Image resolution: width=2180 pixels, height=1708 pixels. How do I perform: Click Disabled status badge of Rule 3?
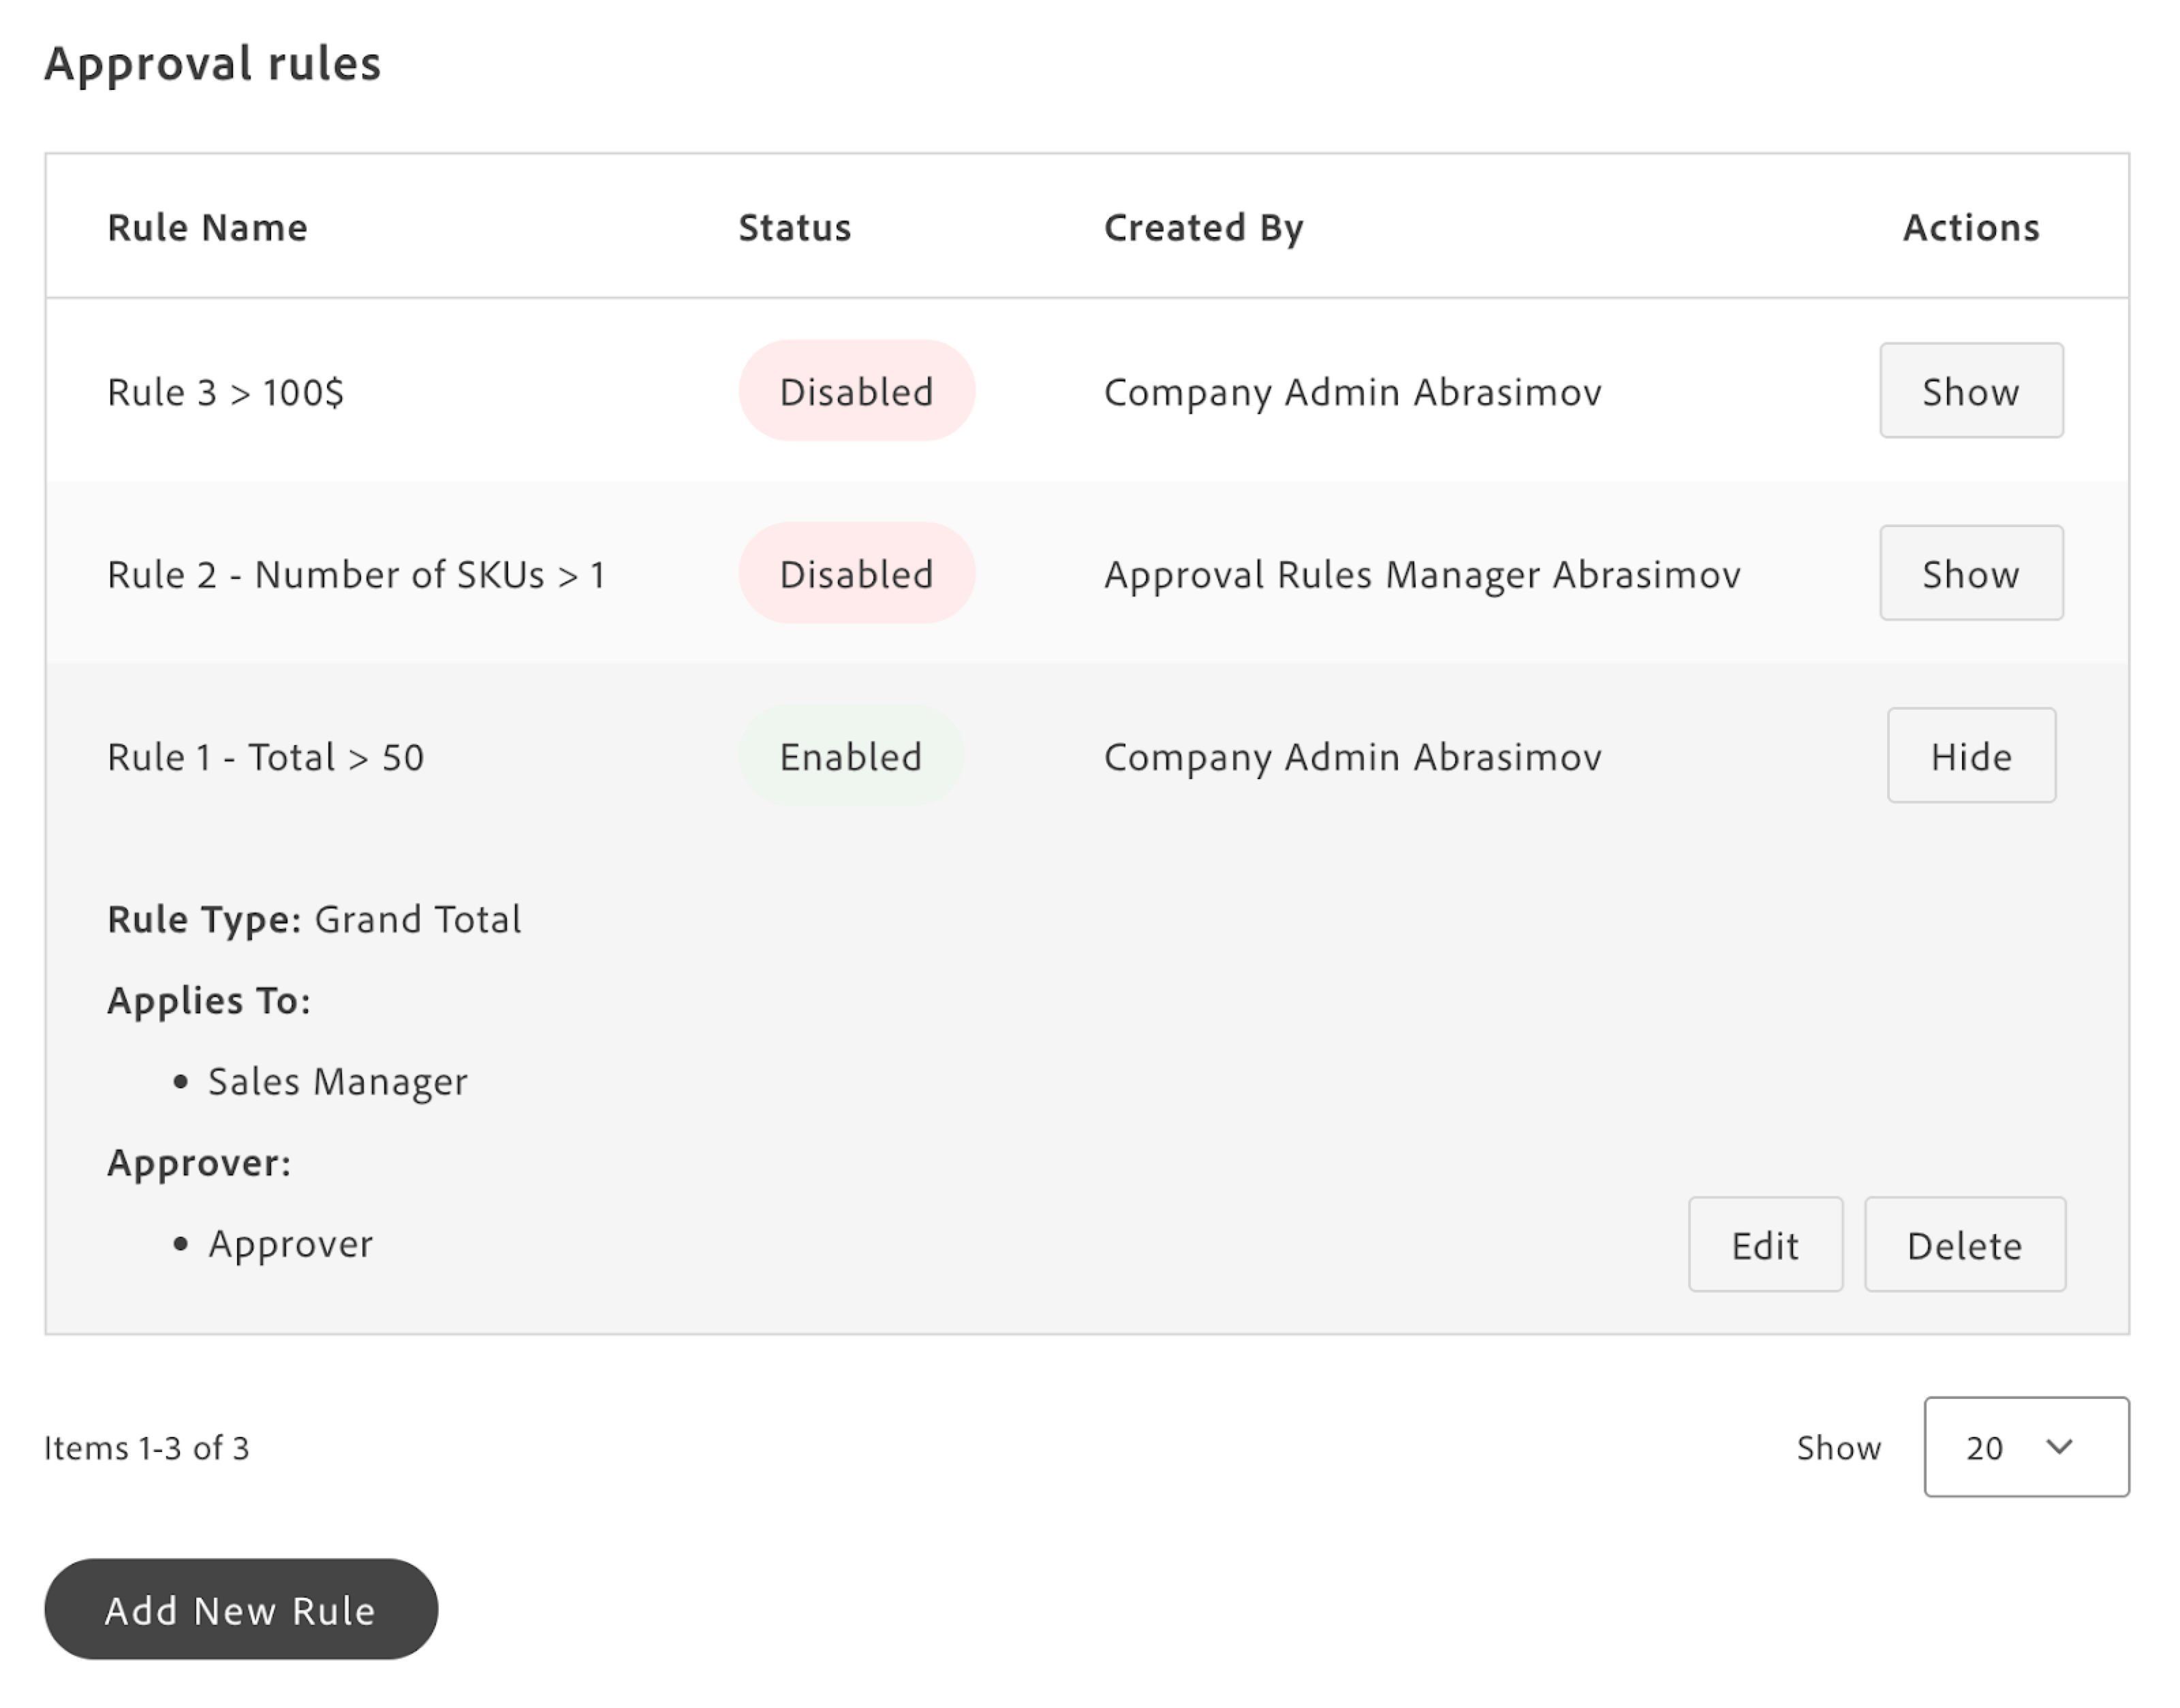coord(856,391)
